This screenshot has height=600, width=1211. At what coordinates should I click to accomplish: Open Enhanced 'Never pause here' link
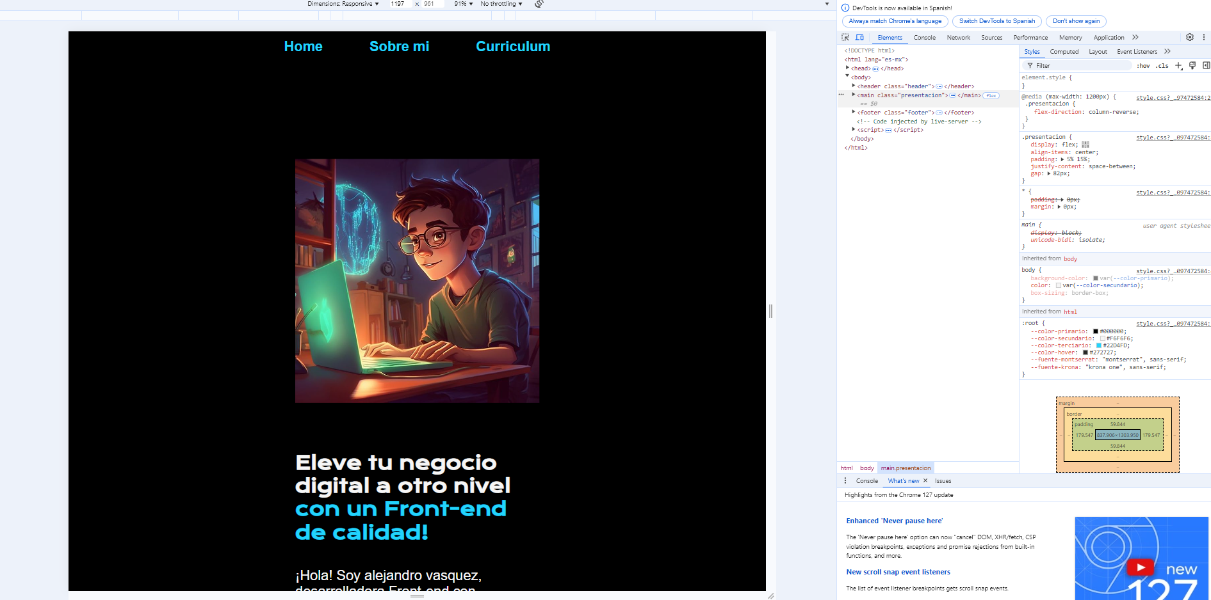tap(895, 521)
